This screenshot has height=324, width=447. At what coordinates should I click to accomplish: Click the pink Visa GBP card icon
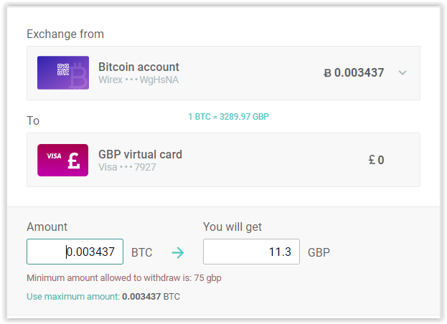point(62,160)
